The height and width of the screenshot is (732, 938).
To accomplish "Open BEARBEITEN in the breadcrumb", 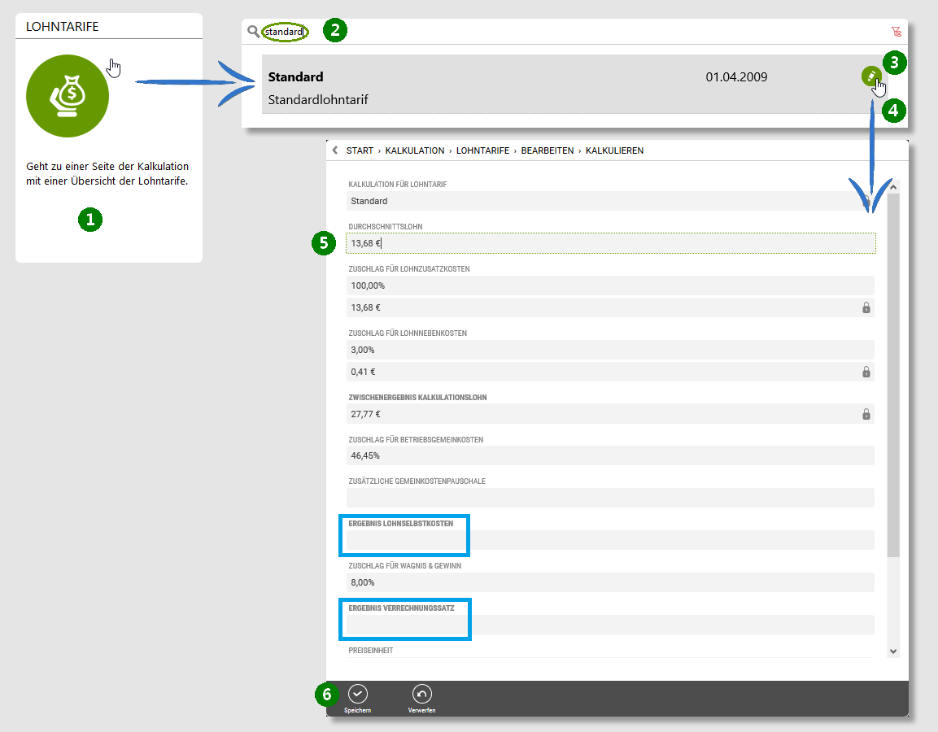I will coord(548,150).
